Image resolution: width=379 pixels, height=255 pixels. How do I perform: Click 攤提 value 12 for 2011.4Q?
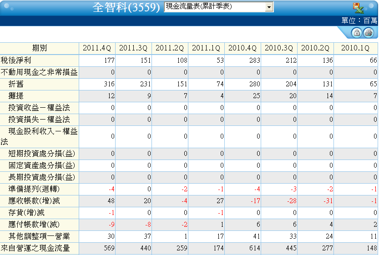click(x=111, y=96)
